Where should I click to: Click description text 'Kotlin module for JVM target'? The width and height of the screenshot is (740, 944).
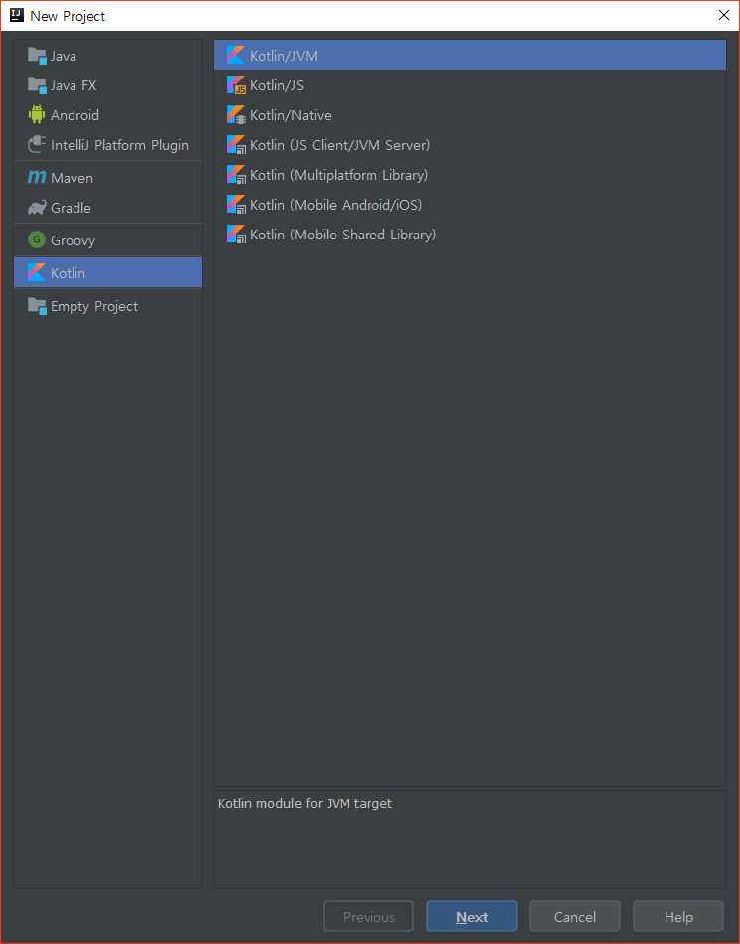(304, 803)
